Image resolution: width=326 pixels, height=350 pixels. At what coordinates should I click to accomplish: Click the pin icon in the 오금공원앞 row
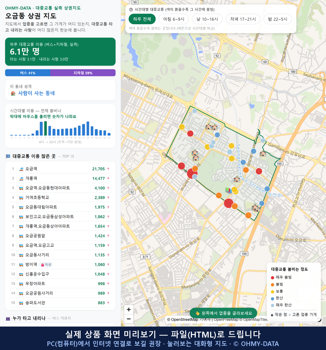click(108, 236)
